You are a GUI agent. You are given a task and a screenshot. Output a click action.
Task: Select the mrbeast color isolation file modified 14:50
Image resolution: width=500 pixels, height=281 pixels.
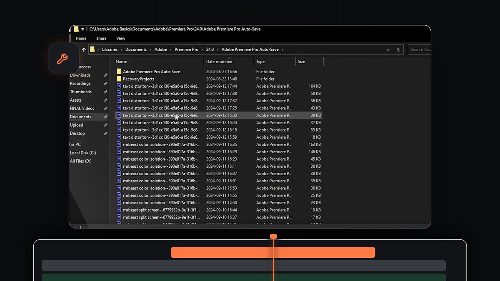click(x=218, y=203)
